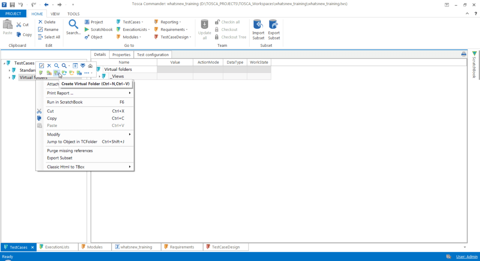The height and width of the screenshot is (261, 480).
Task: Click the Create Virtual Folder icon in mini toolbar
Action: tap(56, 73)
